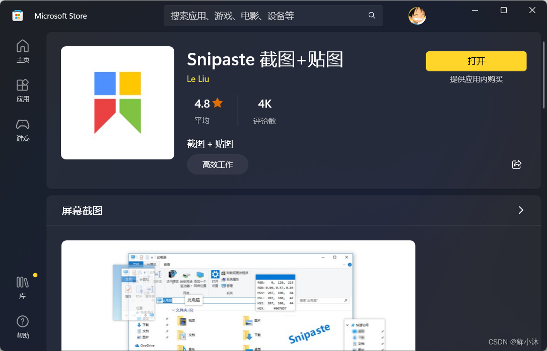The image size is (547, 351).
Task: Click the 提供应用内购买 text
Action: 476,79
